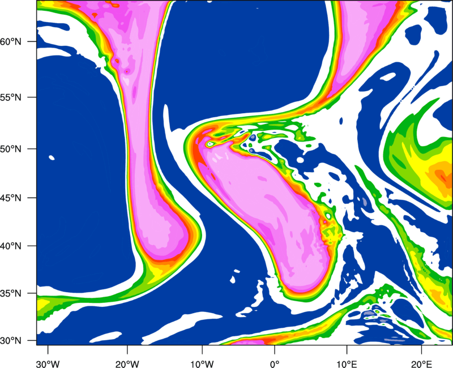Click the 35°N latitude label
453x368 pixels.
click(11, 293)
